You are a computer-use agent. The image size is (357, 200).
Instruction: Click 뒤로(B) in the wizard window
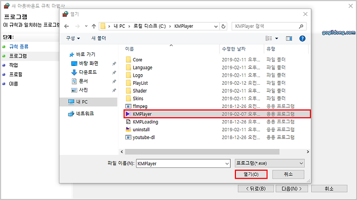(256, 189)
